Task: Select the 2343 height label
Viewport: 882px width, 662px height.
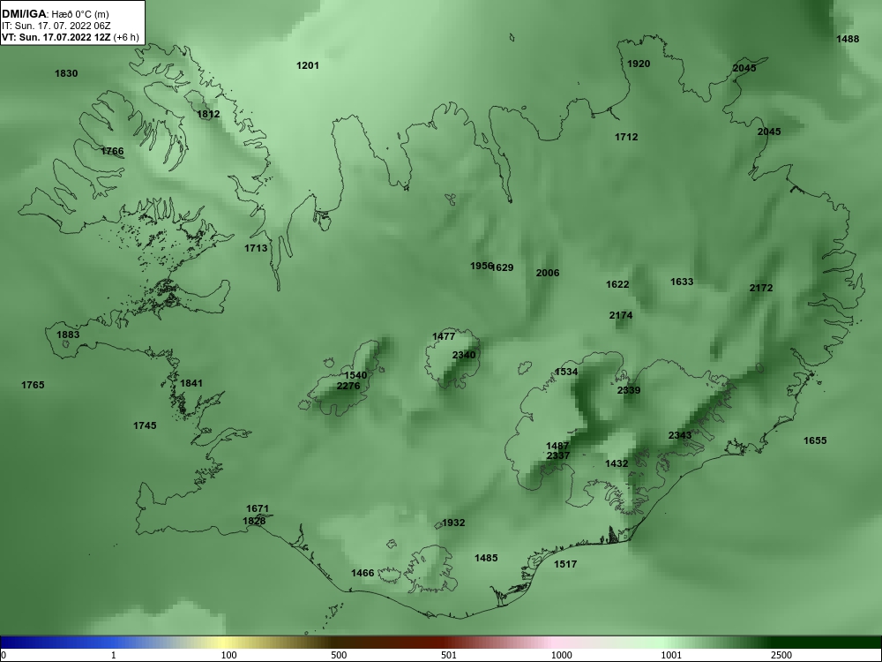Action: tap(680, 435)
